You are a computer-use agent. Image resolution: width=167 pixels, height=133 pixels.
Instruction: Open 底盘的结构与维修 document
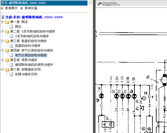28,46
